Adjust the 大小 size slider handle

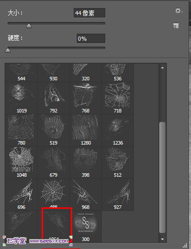tap(29, 26)
